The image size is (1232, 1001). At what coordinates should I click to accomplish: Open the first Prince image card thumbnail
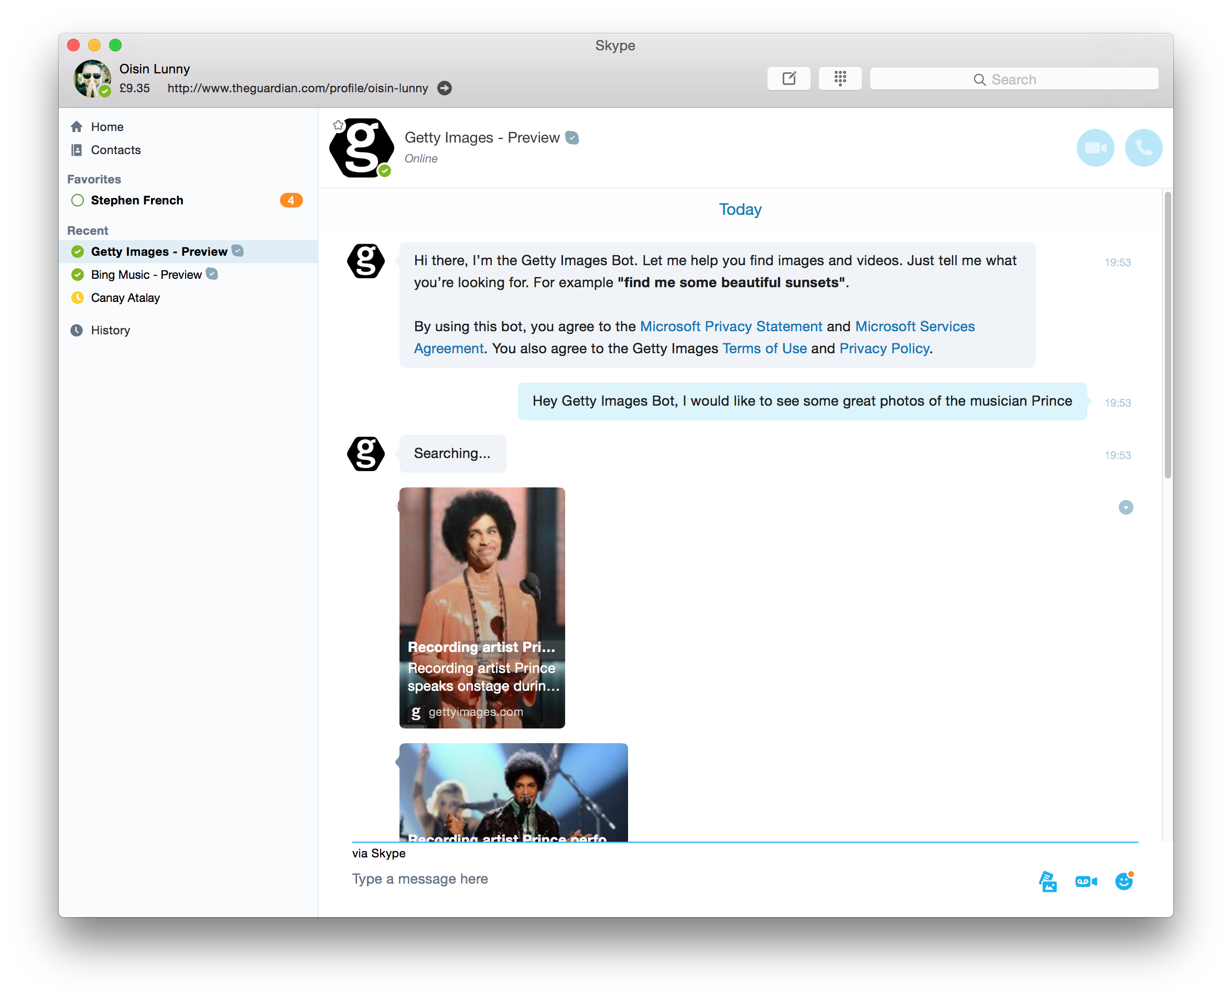coord(482,608)
